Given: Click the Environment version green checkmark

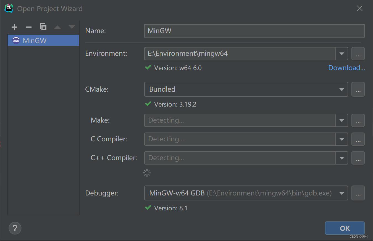Looking at the screenshot, I should tap(148, 67).
